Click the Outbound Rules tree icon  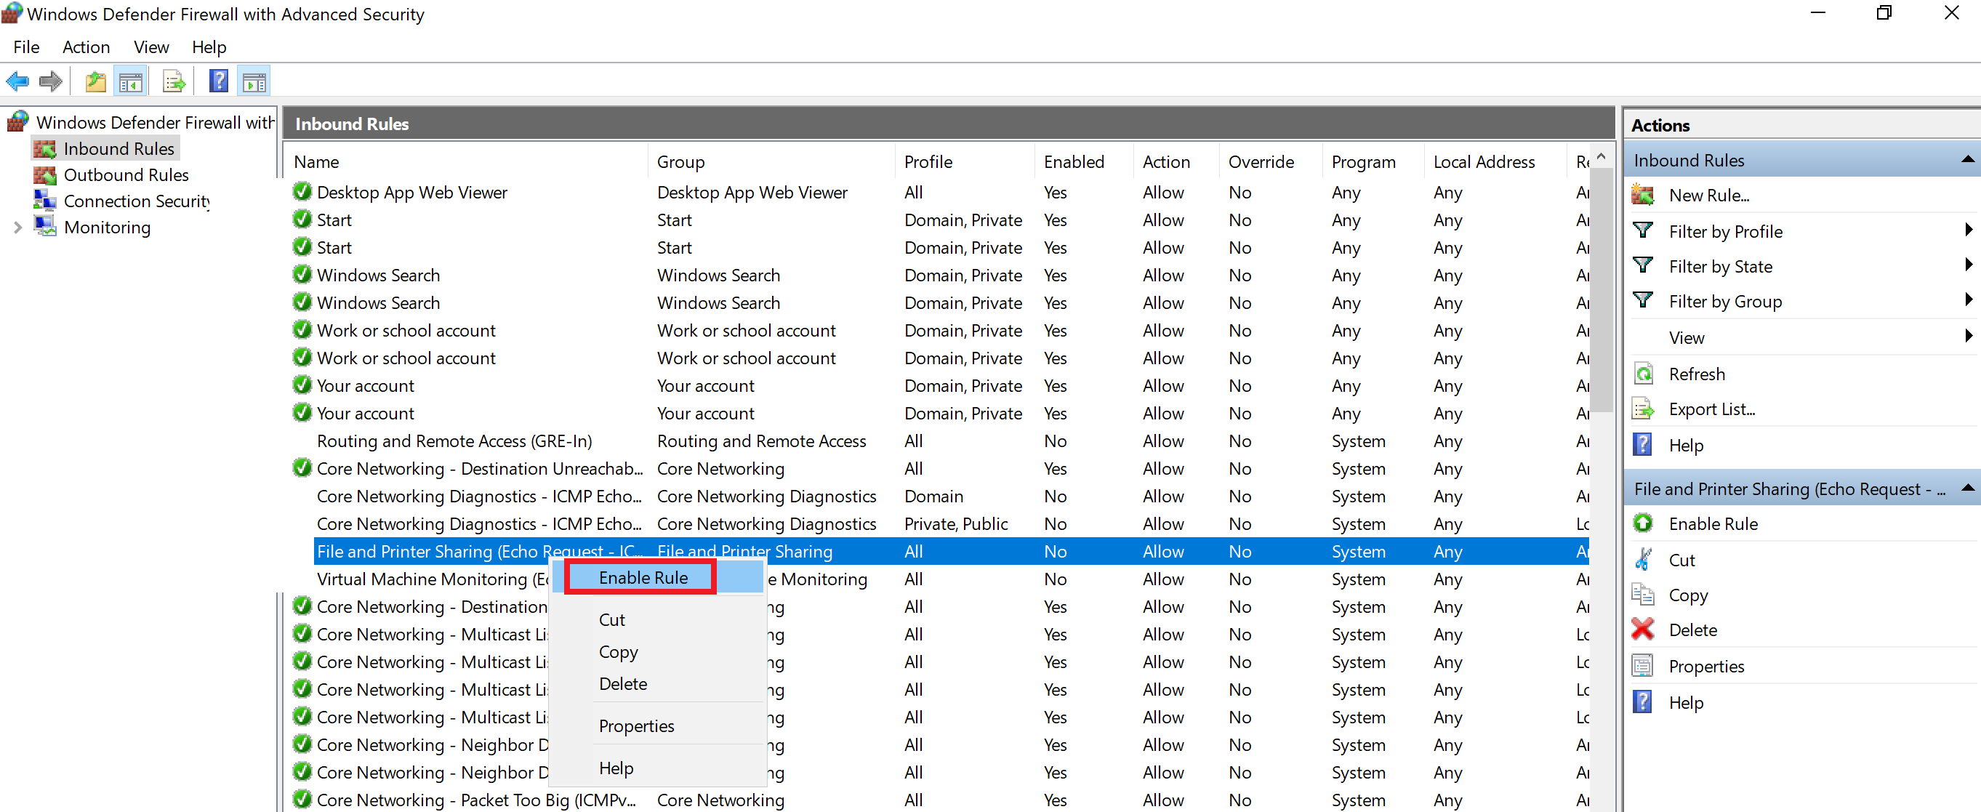coord(44,174)
